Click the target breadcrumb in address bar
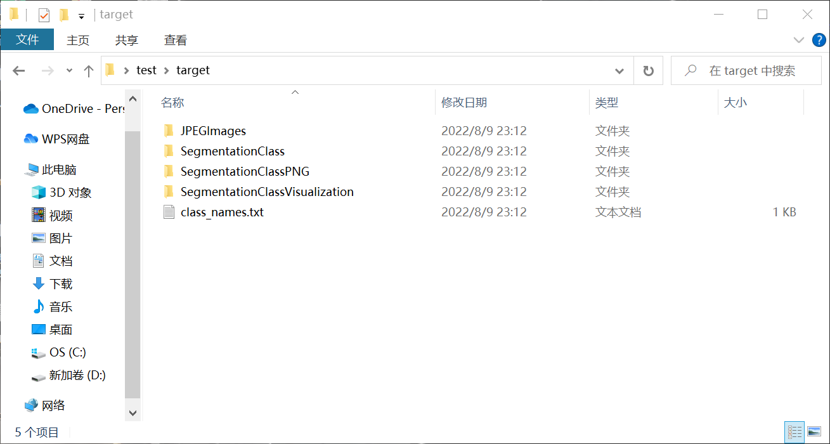Viewport: 830px width, 444px height. (193, 70)
